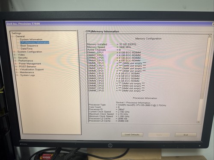Click the Core Count label
Screen dimensions: 214x160
[x=95, y=107]
